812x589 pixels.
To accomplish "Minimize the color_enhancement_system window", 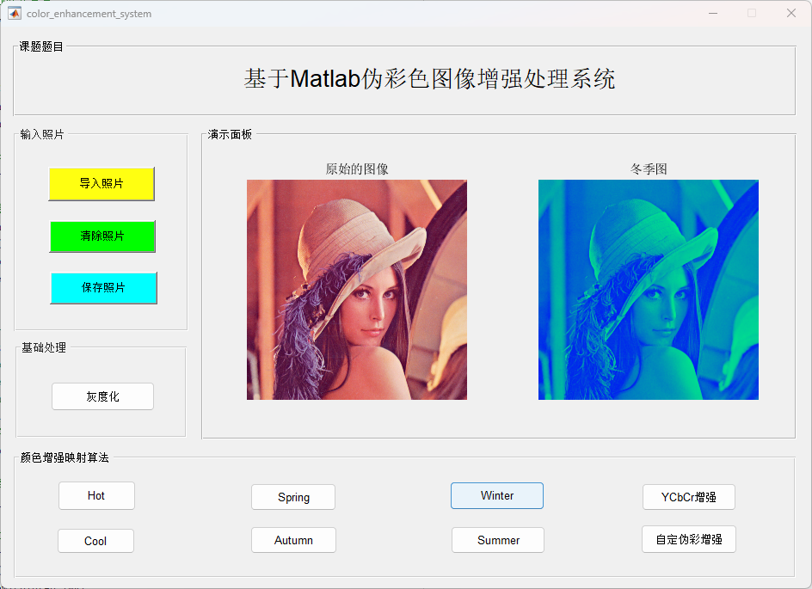I will (712, 13).
